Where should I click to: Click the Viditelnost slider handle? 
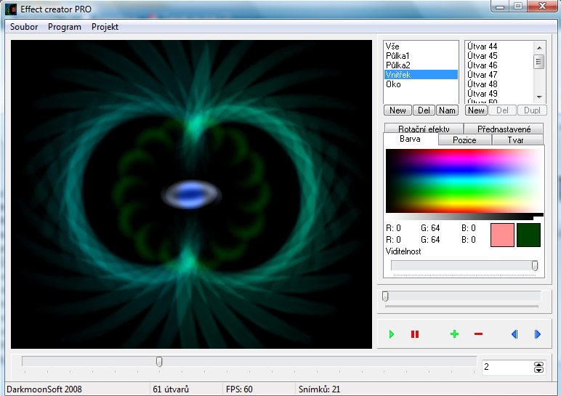535,266
